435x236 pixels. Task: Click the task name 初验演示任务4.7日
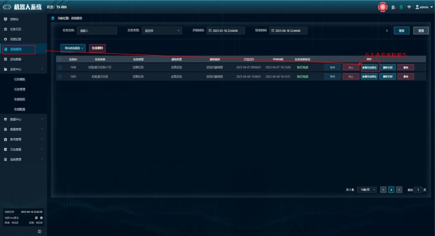(100, 68)
